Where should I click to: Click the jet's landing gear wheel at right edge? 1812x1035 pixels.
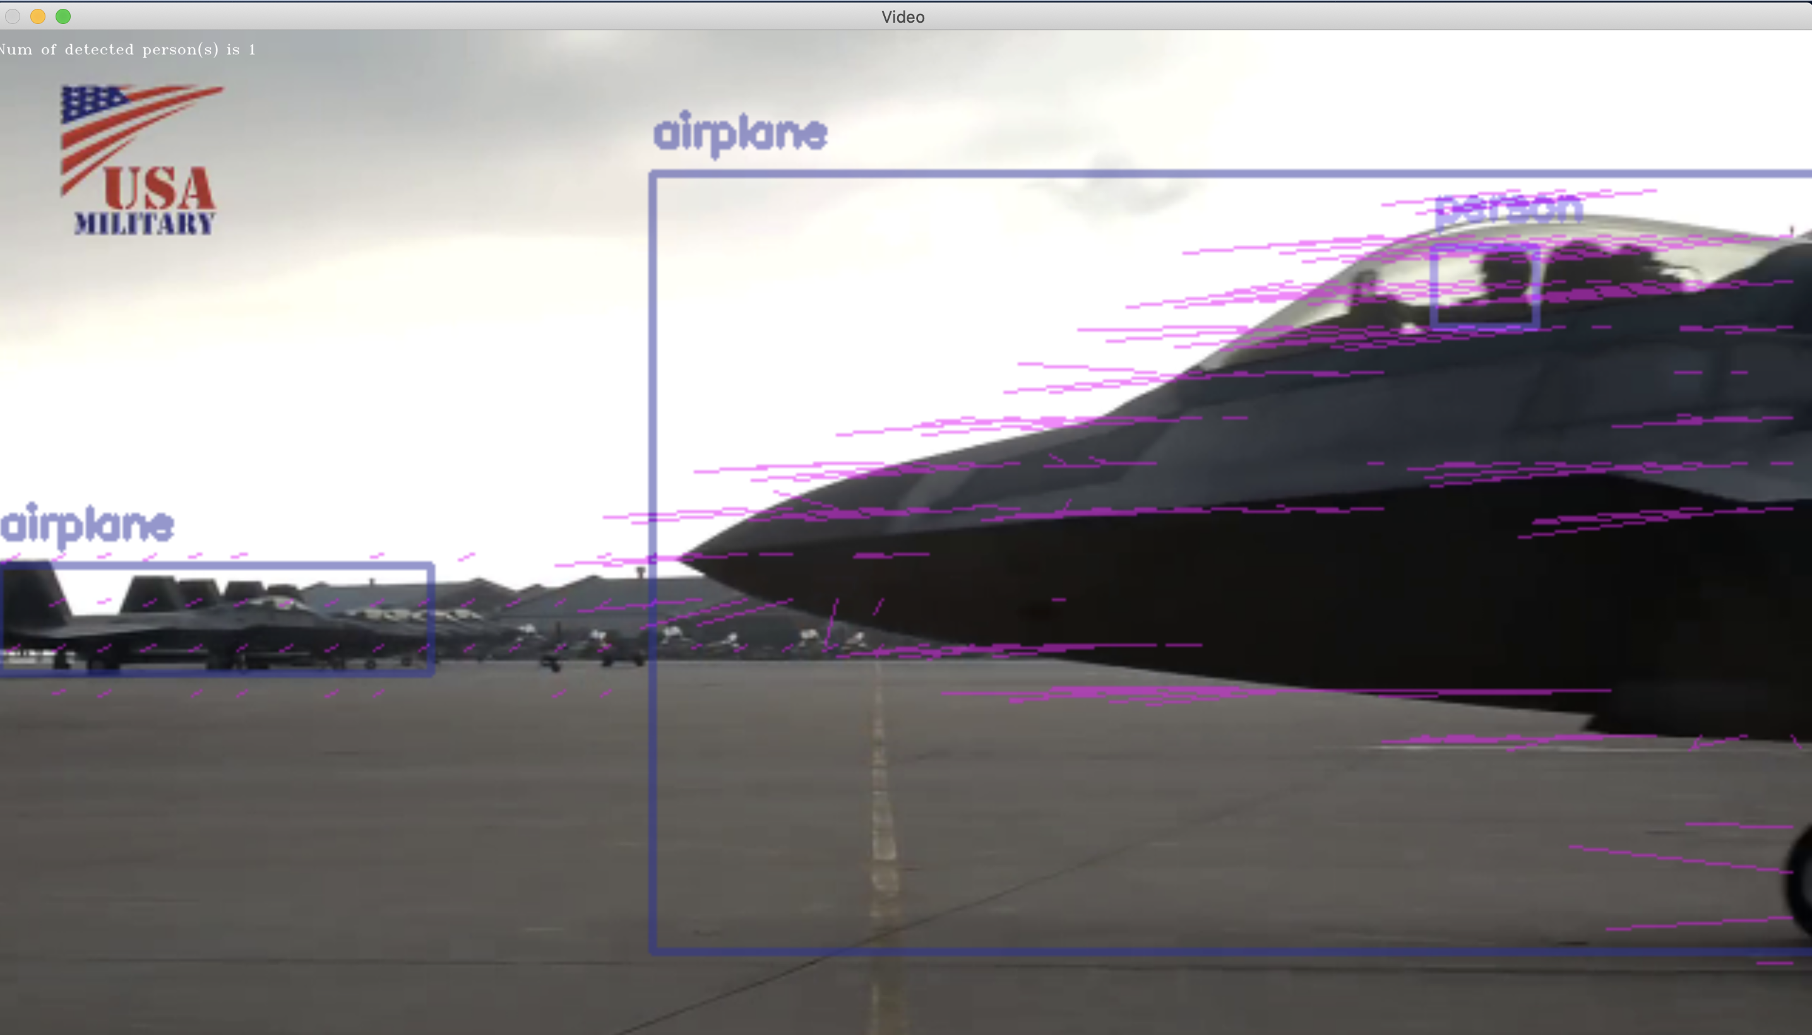tap(1799, 882)
